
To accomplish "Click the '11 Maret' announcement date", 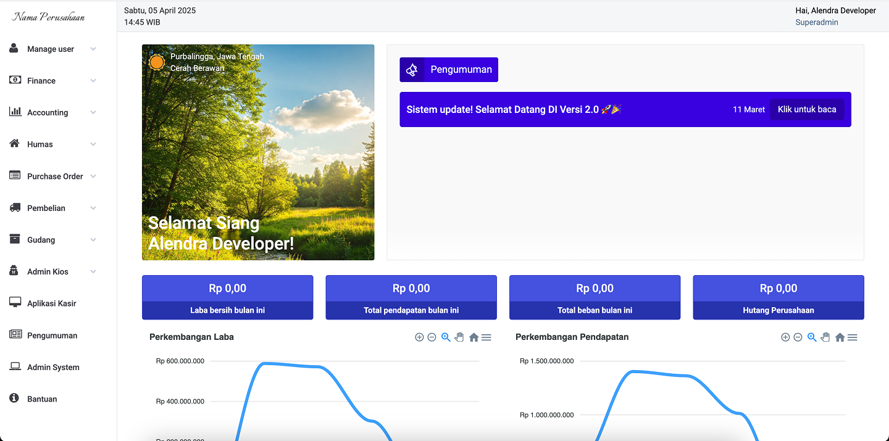I will coord(749,109).
